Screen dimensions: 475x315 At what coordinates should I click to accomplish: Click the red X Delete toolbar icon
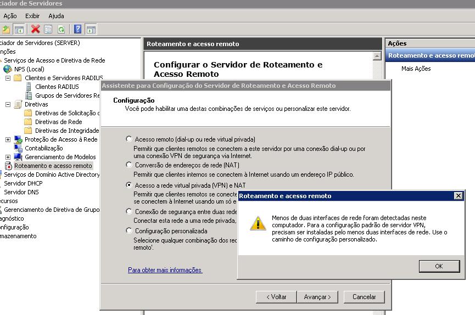(x=36, y=29)
